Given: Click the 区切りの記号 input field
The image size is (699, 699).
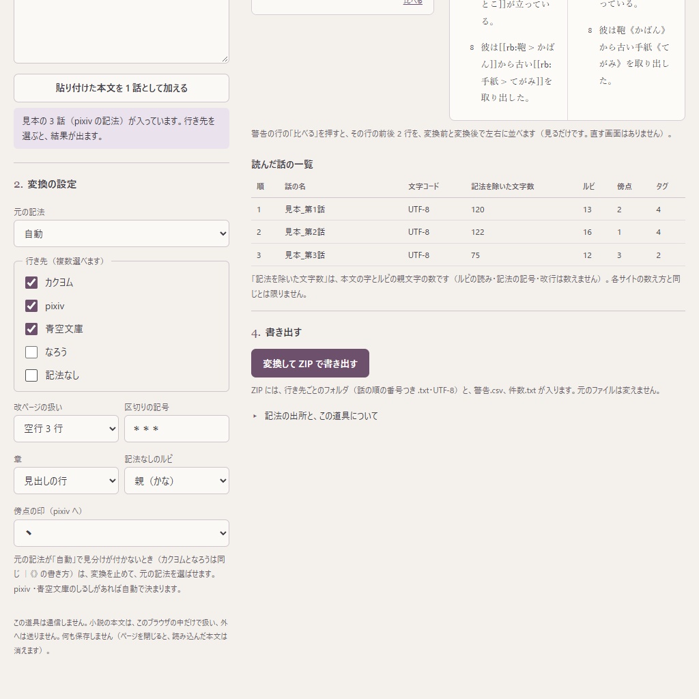Looking at the screenshot, I should pos(177,429).
